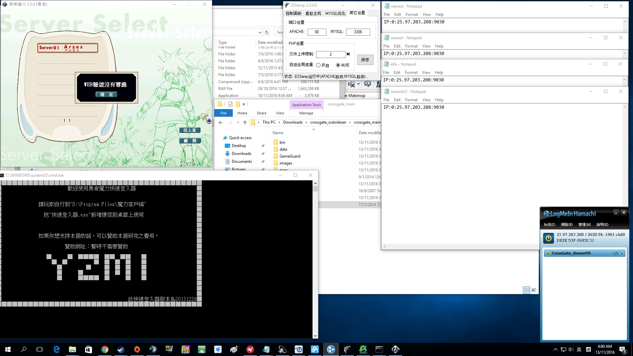Click the Hamachi power button icon
The width and height of the screenshot is (633, 356).
(549, 238)
